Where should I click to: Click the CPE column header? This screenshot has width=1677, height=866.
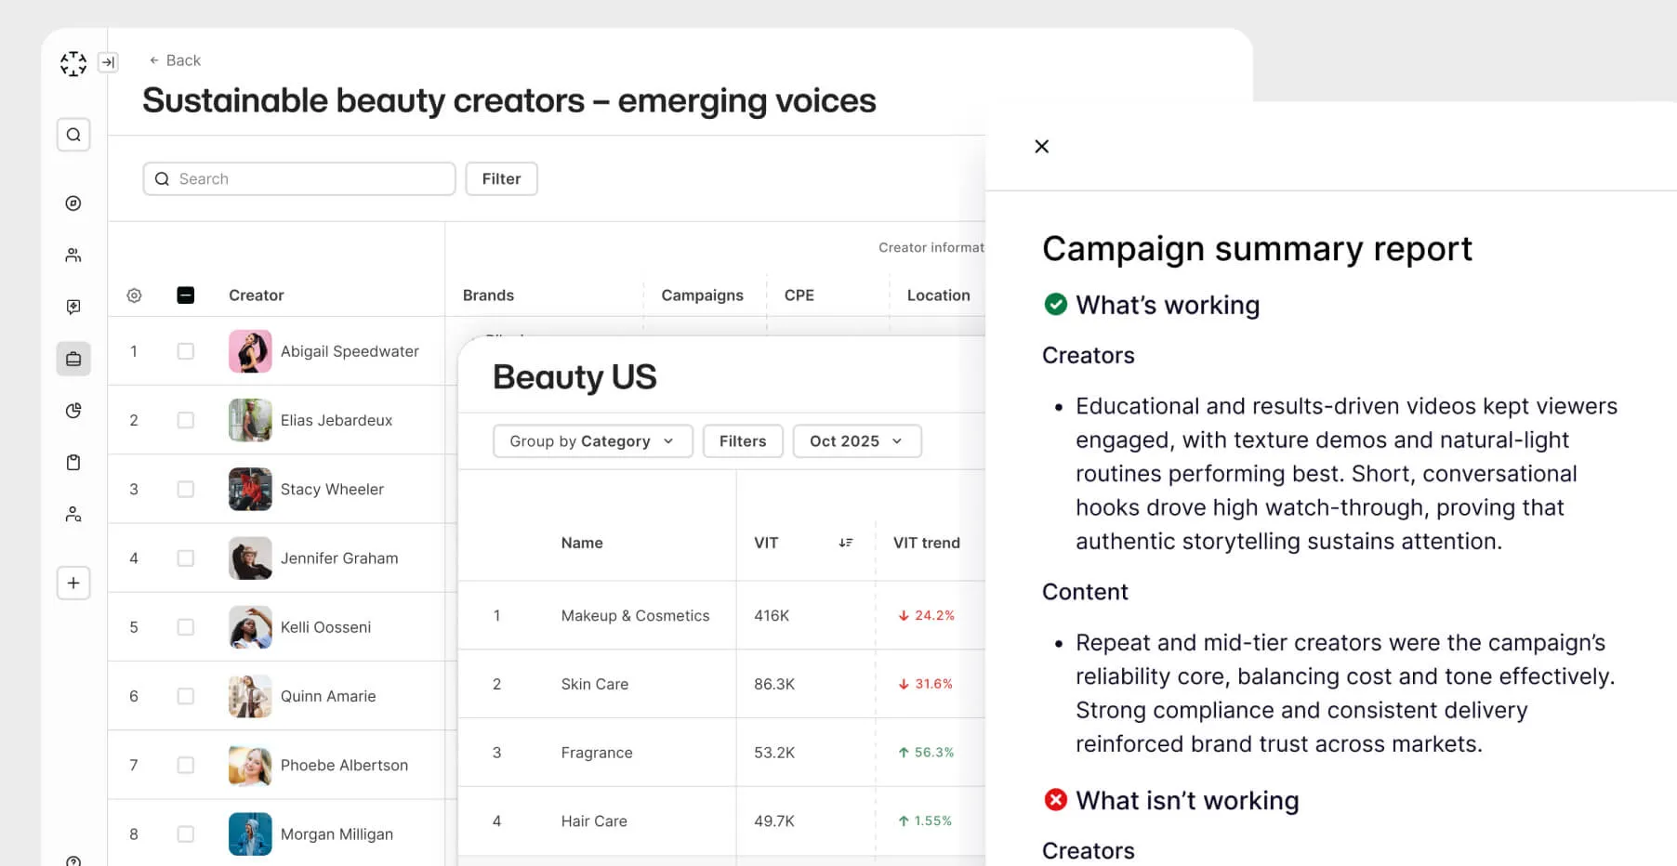[x=799, y=295]
